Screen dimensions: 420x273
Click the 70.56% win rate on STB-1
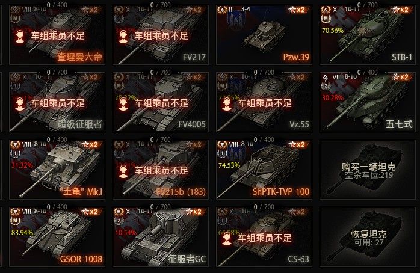tap(333, 31)
